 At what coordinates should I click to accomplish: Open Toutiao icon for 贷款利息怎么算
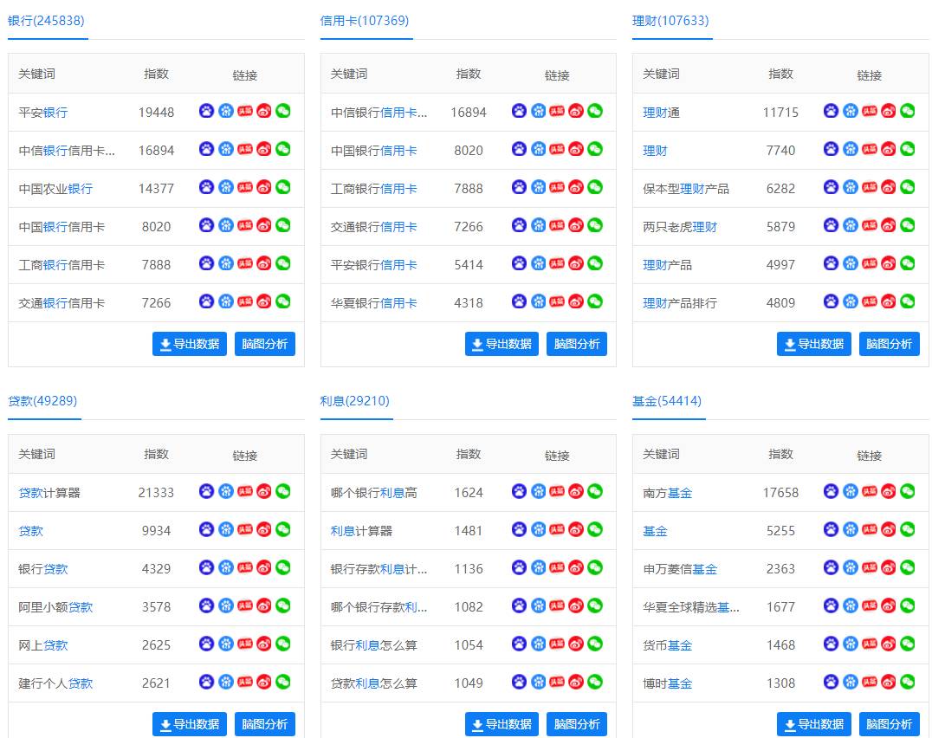click(557, 682)
